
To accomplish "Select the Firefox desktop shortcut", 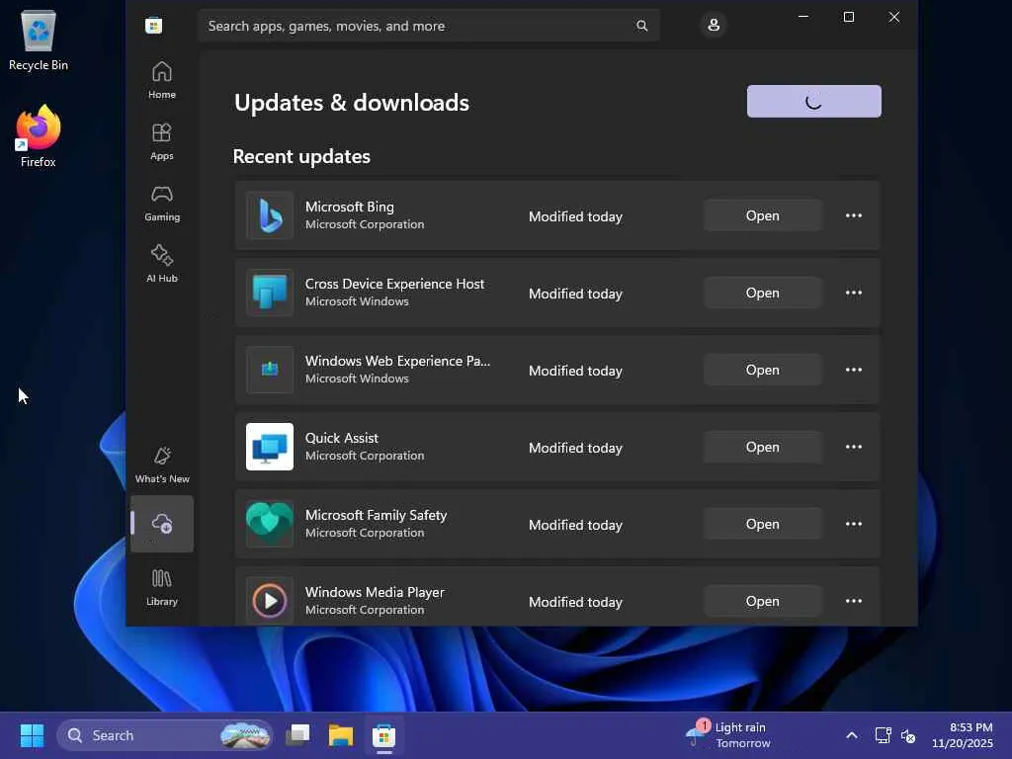I will pos(39,136).
